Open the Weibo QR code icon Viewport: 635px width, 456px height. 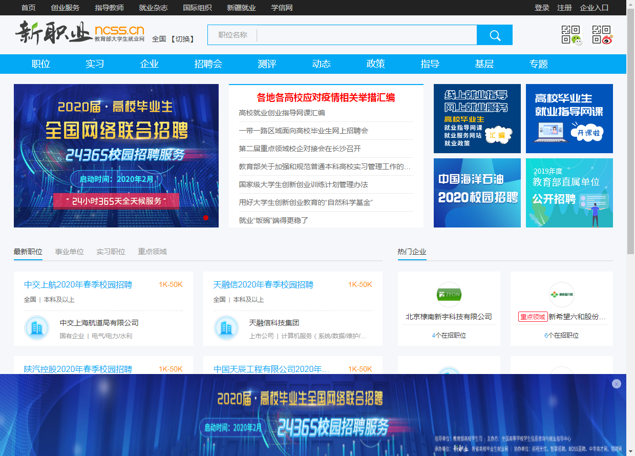(602, 35)
